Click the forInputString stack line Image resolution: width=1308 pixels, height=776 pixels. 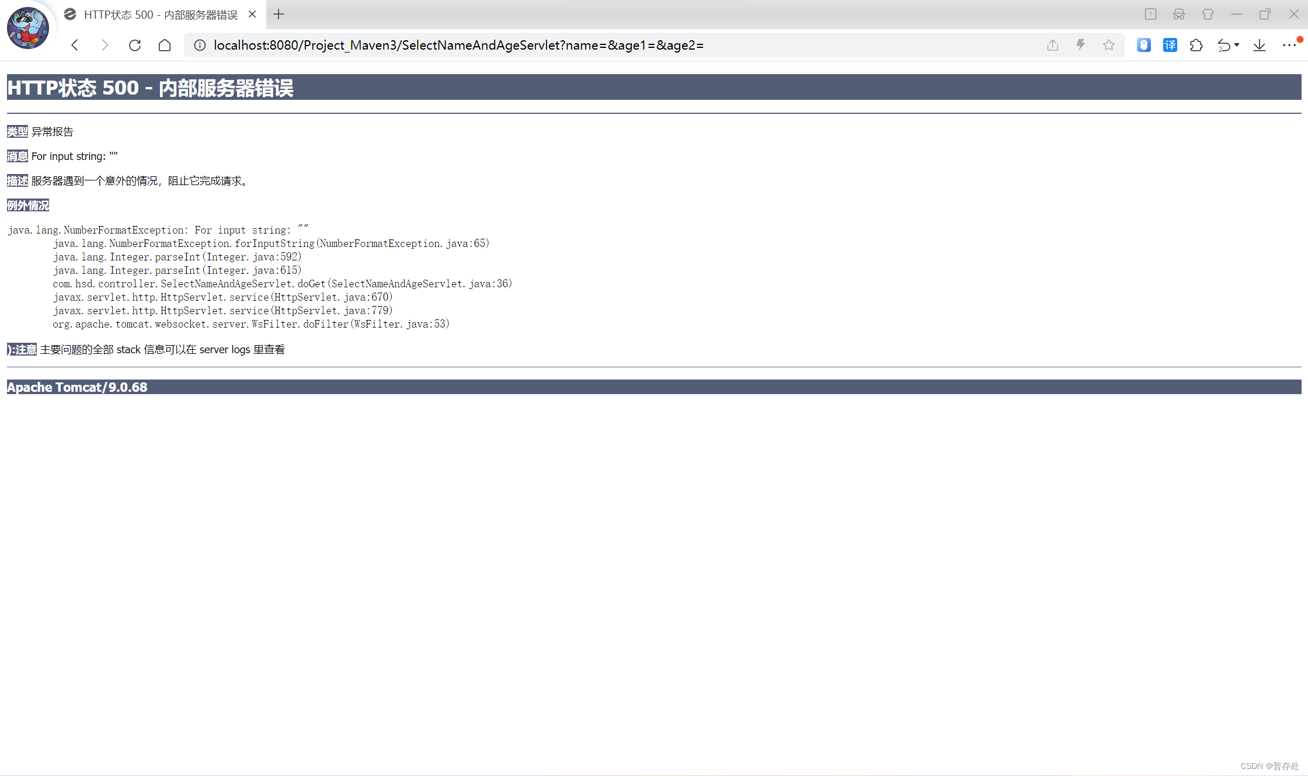pyautogui.click(x=271, y=243)
